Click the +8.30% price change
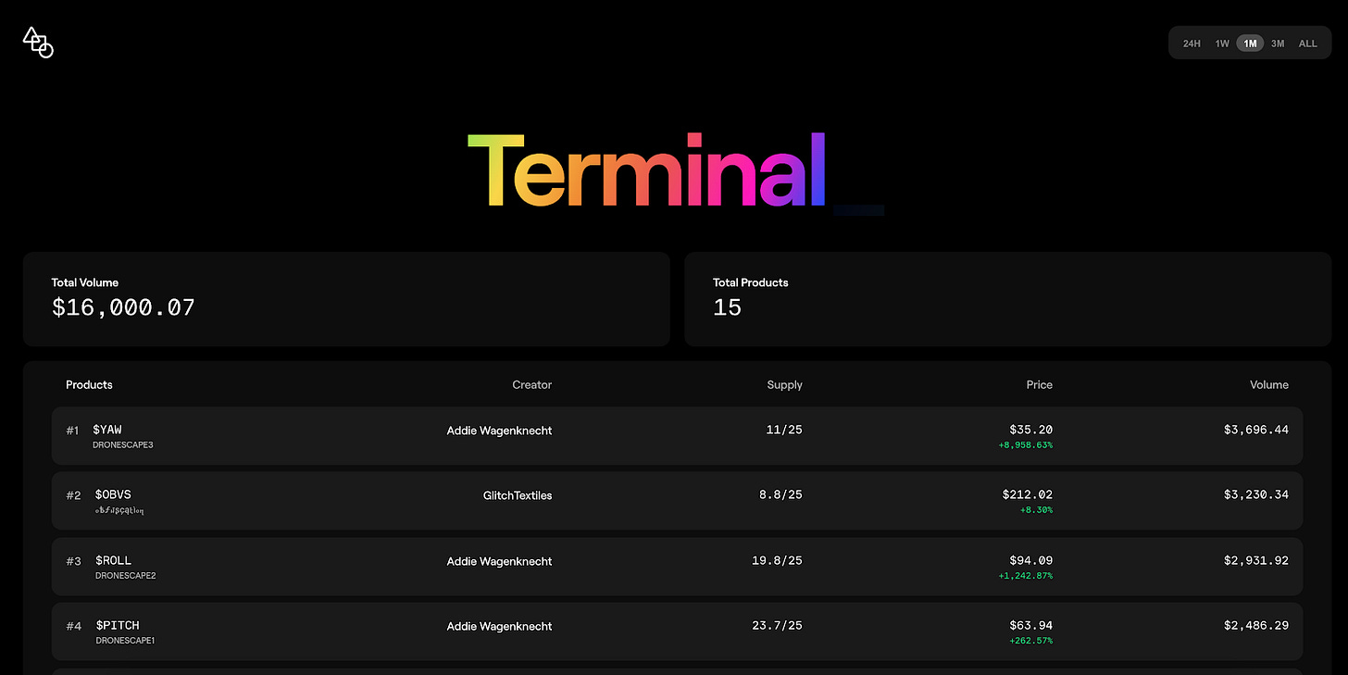 [1037, 510]
